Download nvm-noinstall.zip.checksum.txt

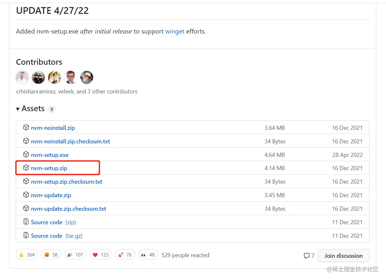point(71,141)
